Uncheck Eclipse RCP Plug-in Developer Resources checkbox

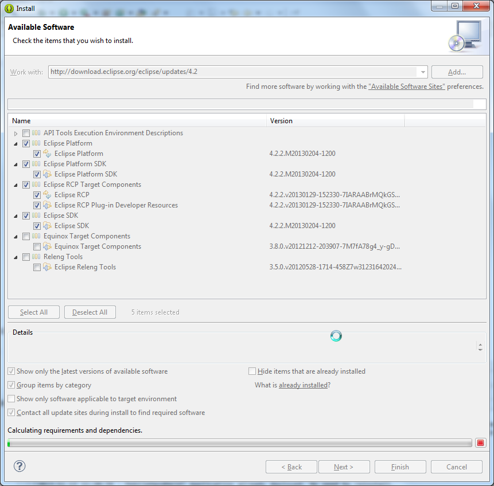pyautogui.click(x=37, y=206)
